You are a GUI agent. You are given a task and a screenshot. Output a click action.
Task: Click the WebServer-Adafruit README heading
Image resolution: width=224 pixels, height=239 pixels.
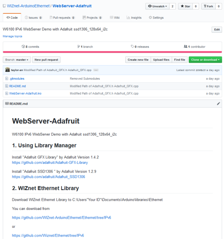46,121
